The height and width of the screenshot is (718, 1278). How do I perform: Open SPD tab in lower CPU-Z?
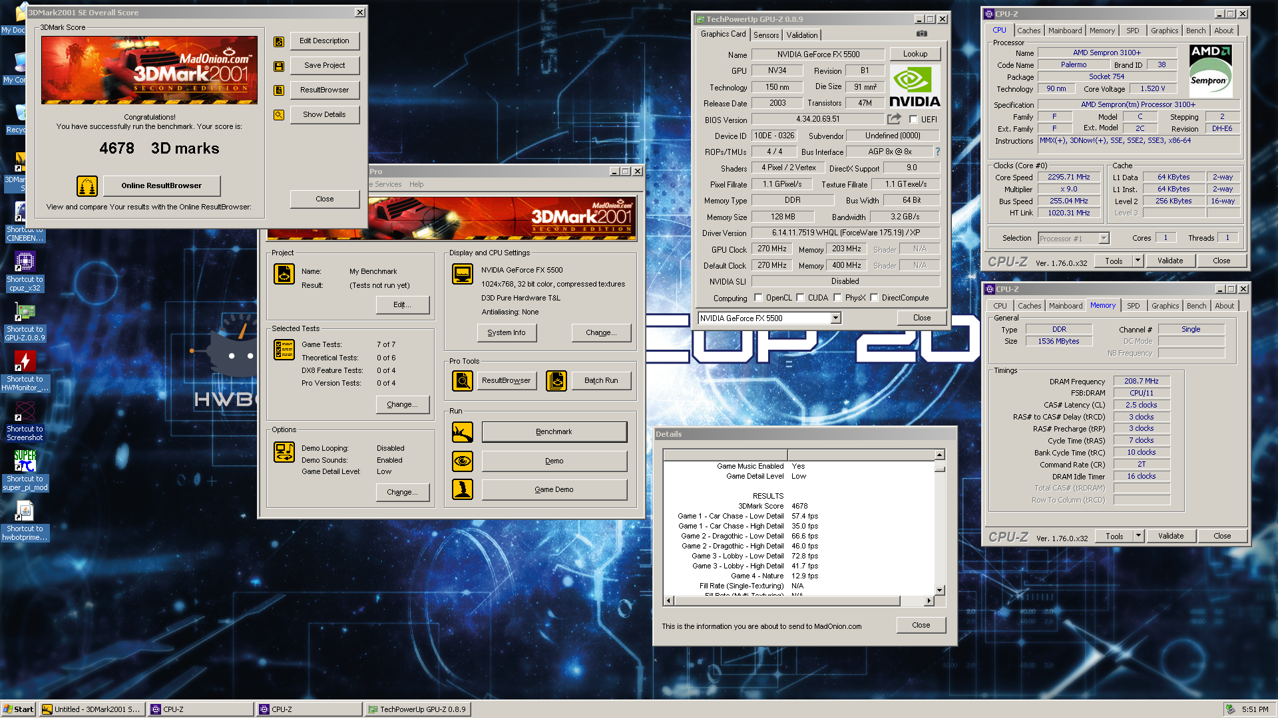[x=1134, y=306]
